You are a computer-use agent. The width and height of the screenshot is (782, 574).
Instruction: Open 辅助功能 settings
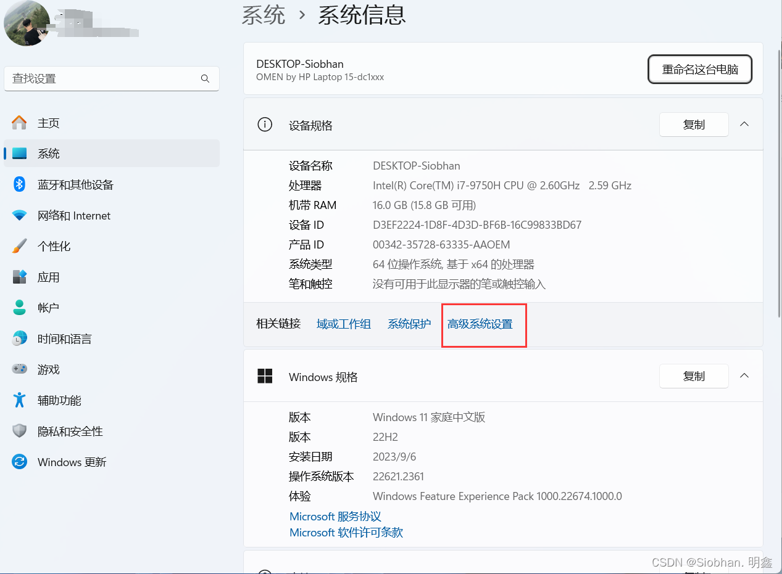[111, 400]
